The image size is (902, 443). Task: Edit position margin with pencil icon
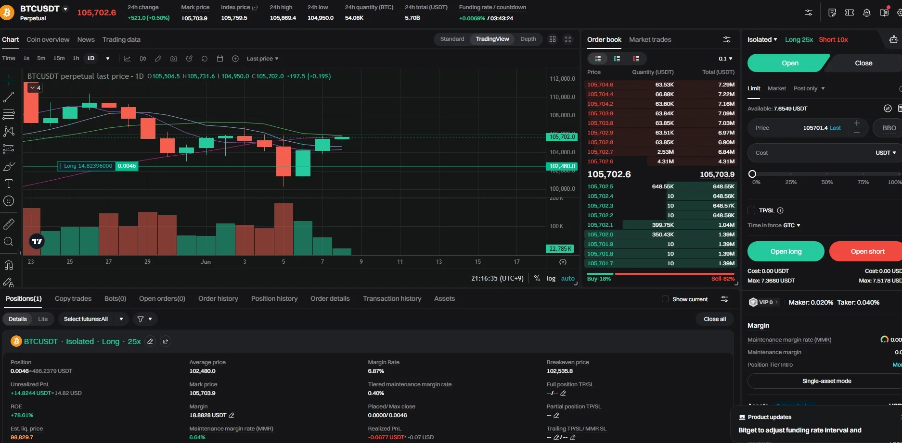click(232, 415)
